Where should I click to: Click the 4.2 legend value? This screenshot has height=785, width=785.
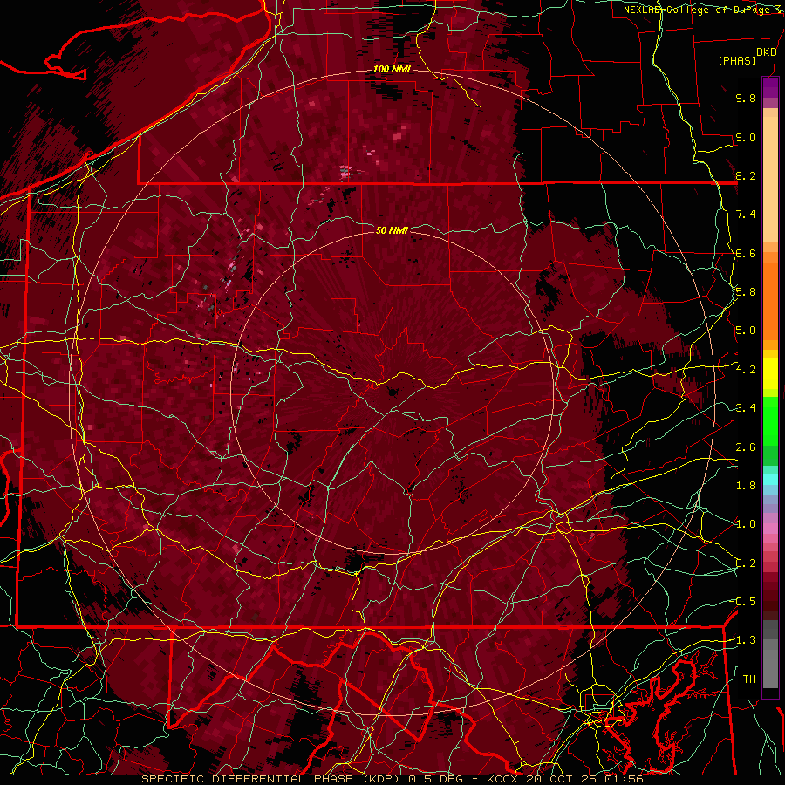tap(746, 370)
